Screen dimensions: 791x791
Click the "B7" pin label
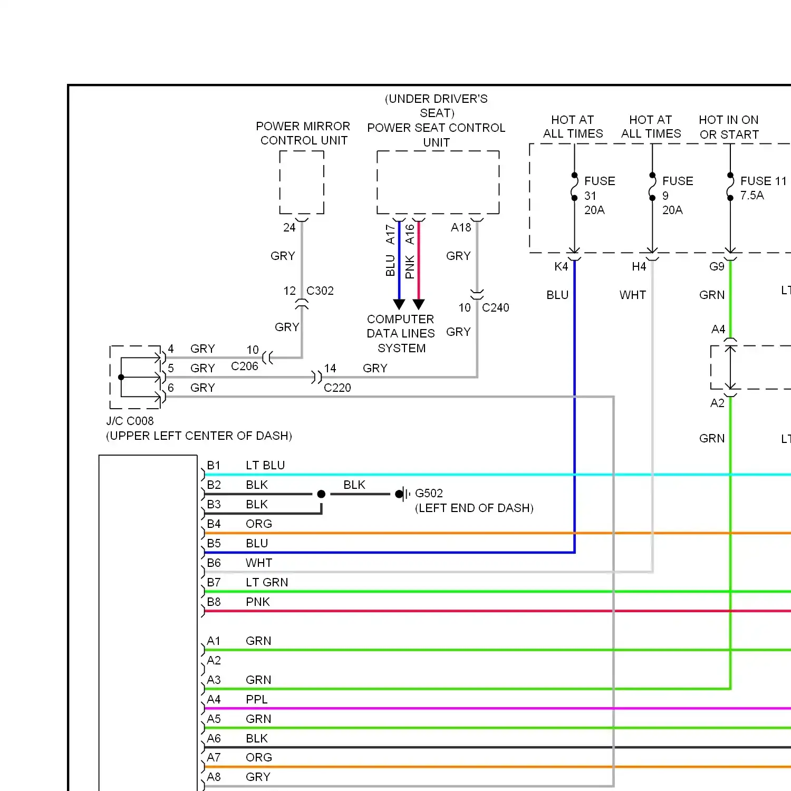(x=214, y=582)
